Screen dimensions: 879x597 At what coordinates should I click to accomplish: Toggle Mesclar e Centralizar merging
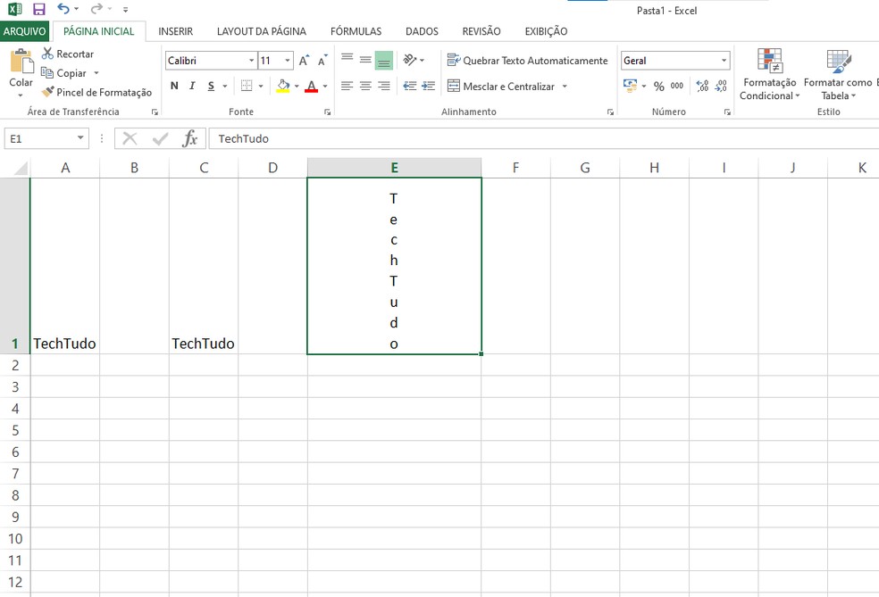pos(505,86)
